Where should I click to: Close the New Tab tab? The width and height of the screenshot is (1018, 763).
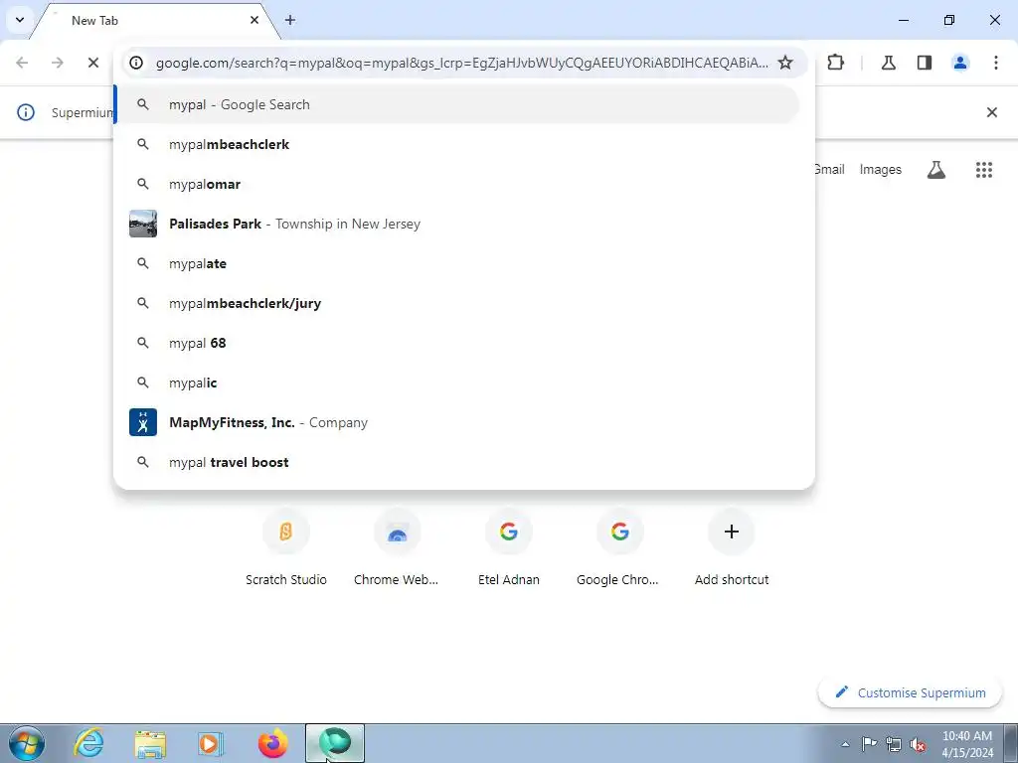click(254, 20)
